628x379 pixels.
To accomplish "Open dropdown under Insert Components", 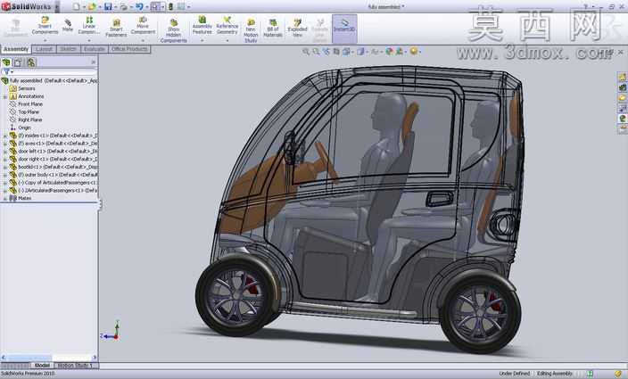I will (x=45, y=40).
